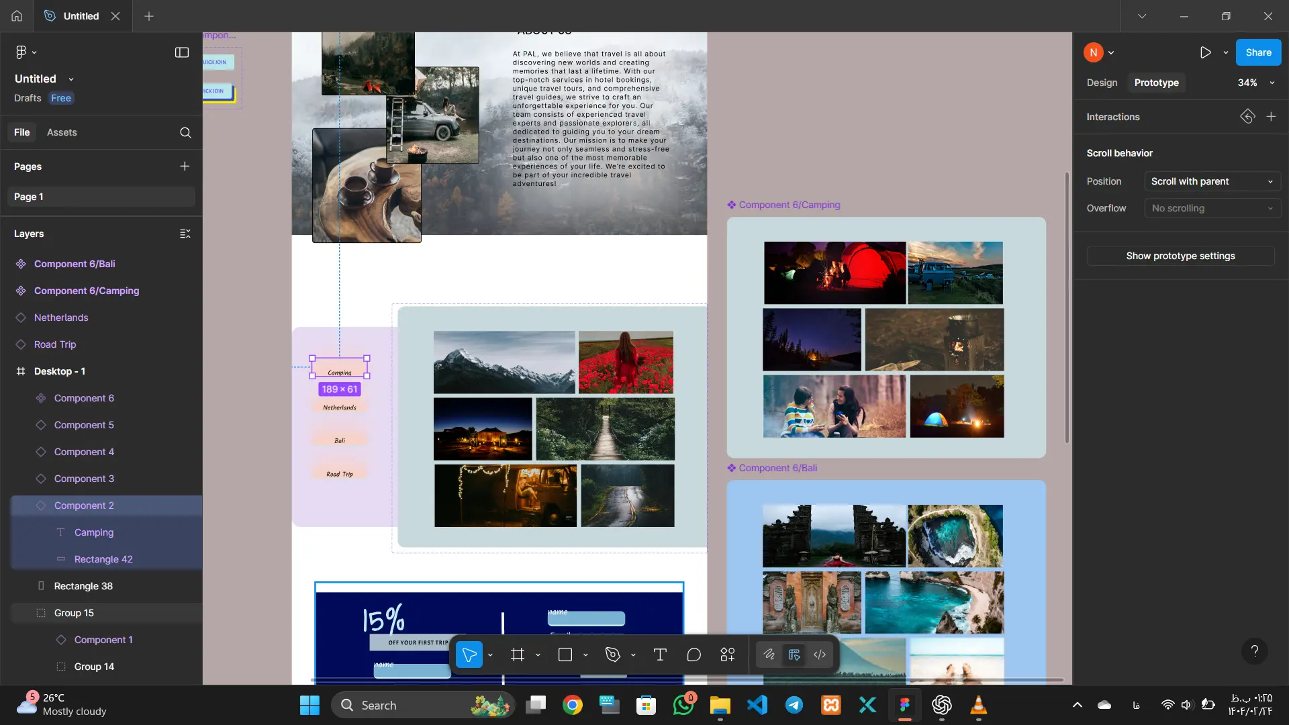Select the Move tool in toolbar
This screenshot has width=1289, height=725.
click(469, 655)
